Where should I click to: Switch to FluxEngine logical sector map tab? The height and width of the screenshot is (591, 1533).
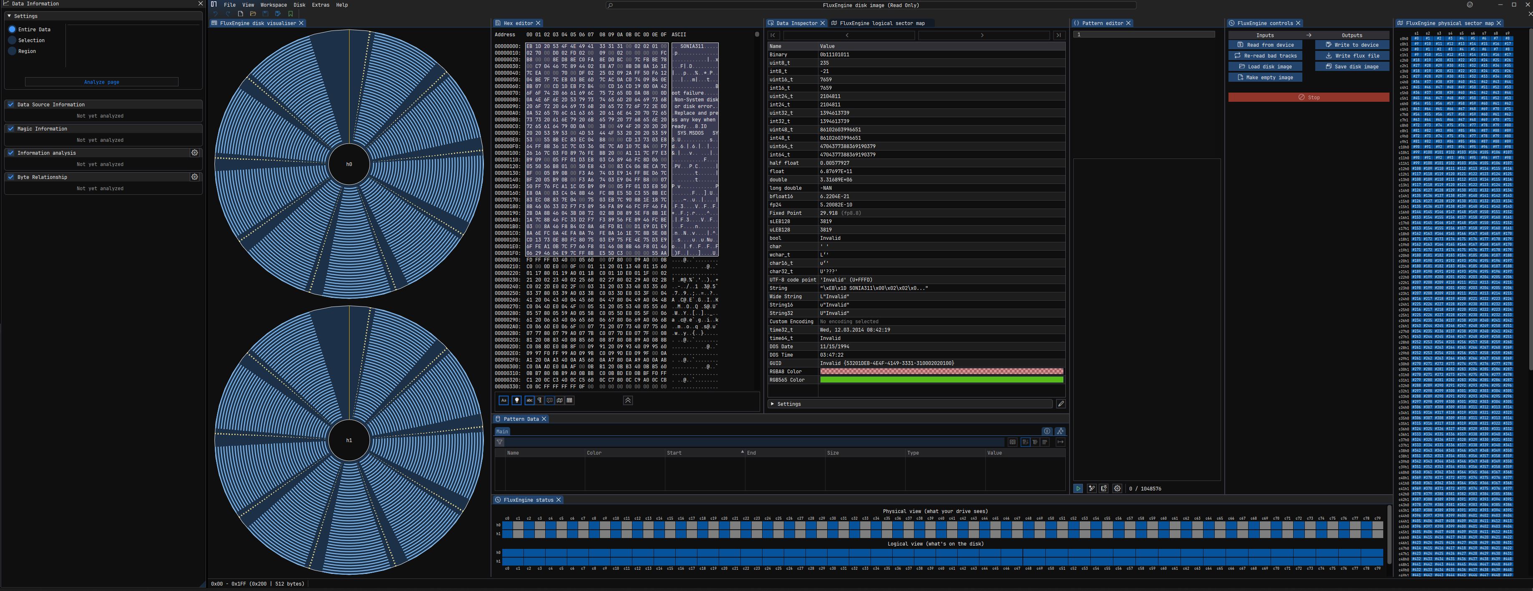(882, 23)
